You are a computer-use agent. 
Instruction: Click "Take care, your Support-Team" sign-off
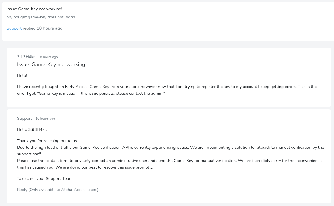click(x=45, y=178)
